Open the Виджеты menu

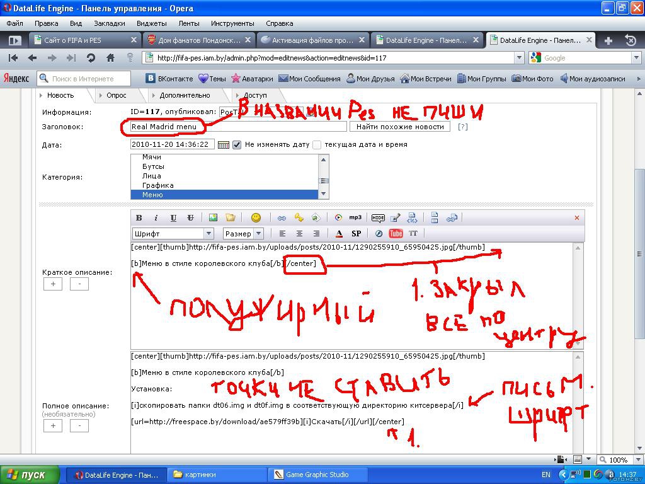coord(151,23)
